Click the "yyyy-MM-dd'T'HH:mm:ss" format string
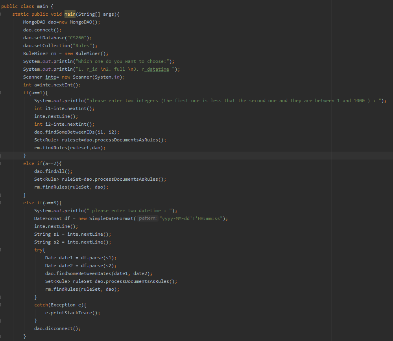The height and width of the screenshot is (341, 393). [191, 218]
